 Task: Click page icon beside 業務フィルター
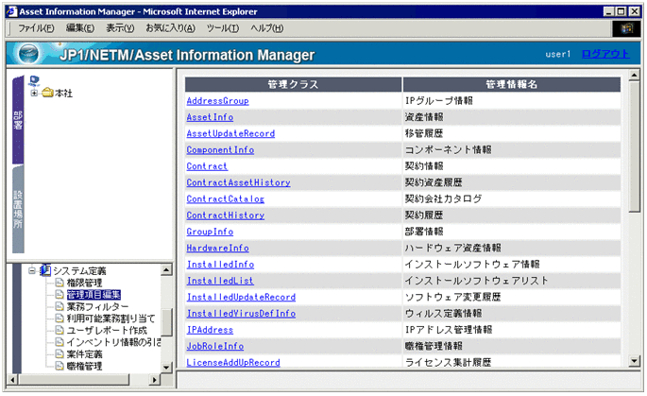tap(60, 306)
